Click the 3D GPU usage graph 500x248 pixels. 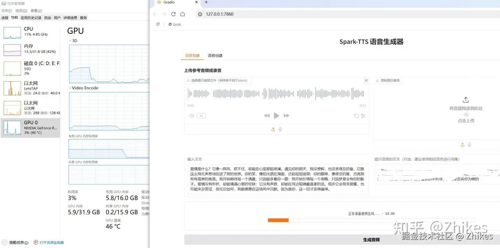[109, 64]
